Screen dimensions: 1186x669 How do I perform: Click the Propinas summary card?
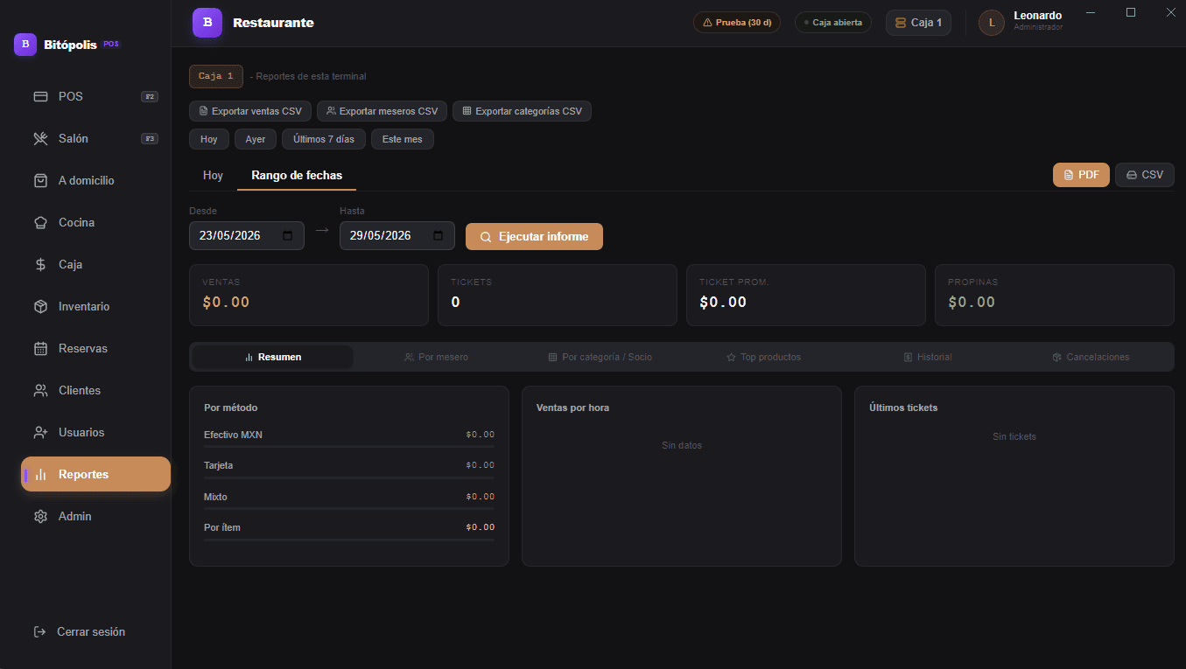click(1055, 295)
